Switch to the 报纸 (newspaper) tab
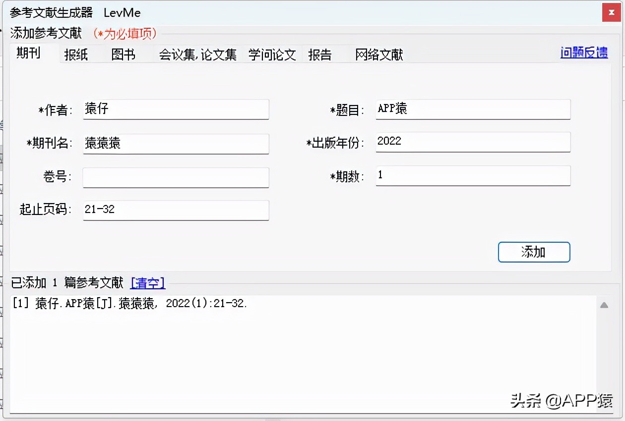The width and height of the screenshot is (625, 421). pyautogui.click(x=75, y=55)
